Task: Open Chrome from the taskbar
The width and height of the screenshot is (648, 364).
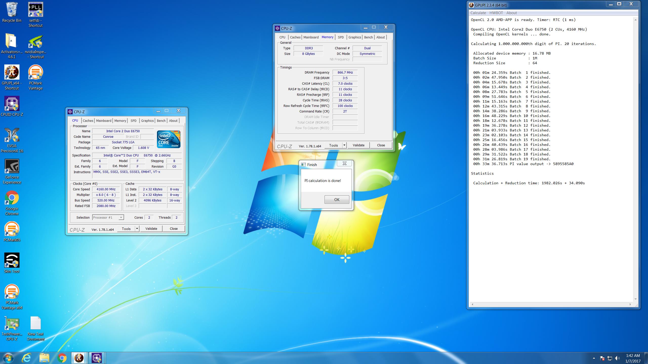Action: coord(62,358)
